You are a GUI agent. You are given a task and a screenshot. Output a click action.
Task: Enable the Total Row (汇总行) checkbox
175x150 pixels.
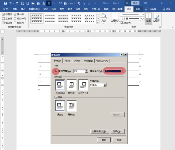pos(3,19)
